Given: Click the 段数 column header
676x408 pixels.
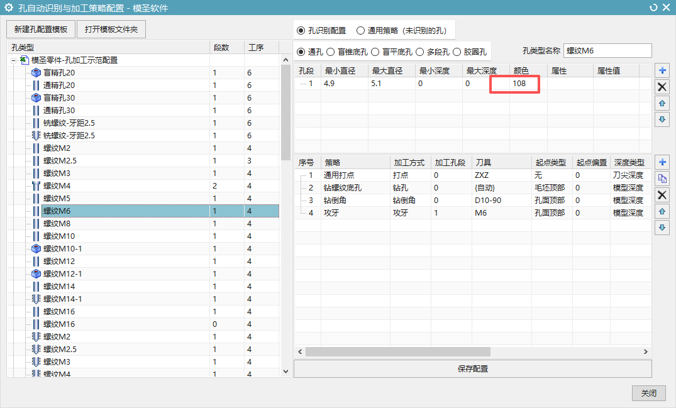Looking at the screenshot, I should 227,47.
